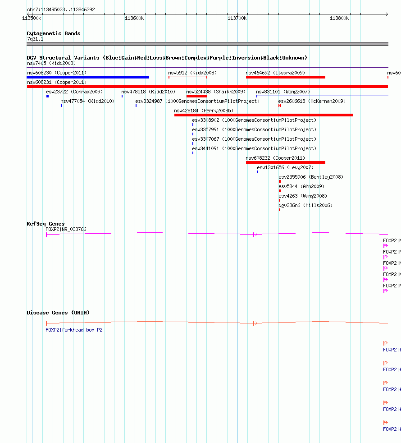Open the Disease Genes (OMIM) track title

click(x=58, y=313)
